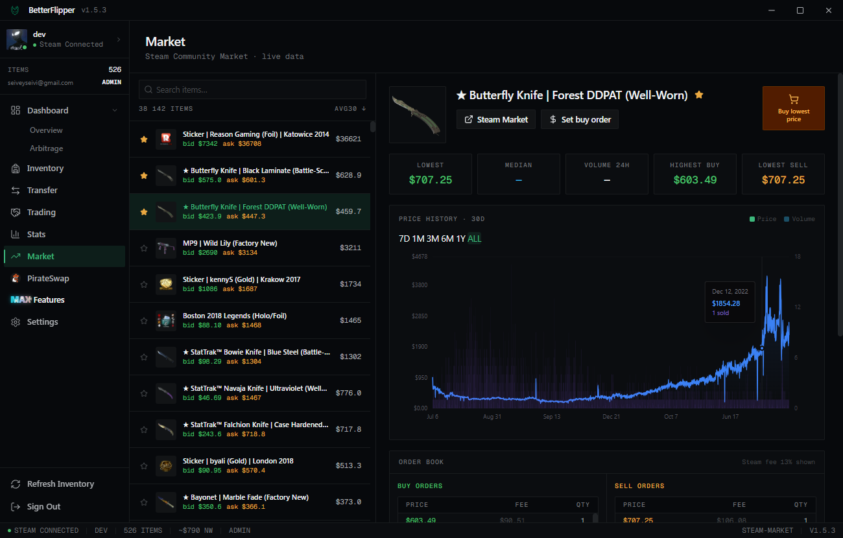Image resolution: width=843 pixels, height=538 pixels.
Task: Click the Falchion Knife Case Hardened icon
Action: pos(166,430)
